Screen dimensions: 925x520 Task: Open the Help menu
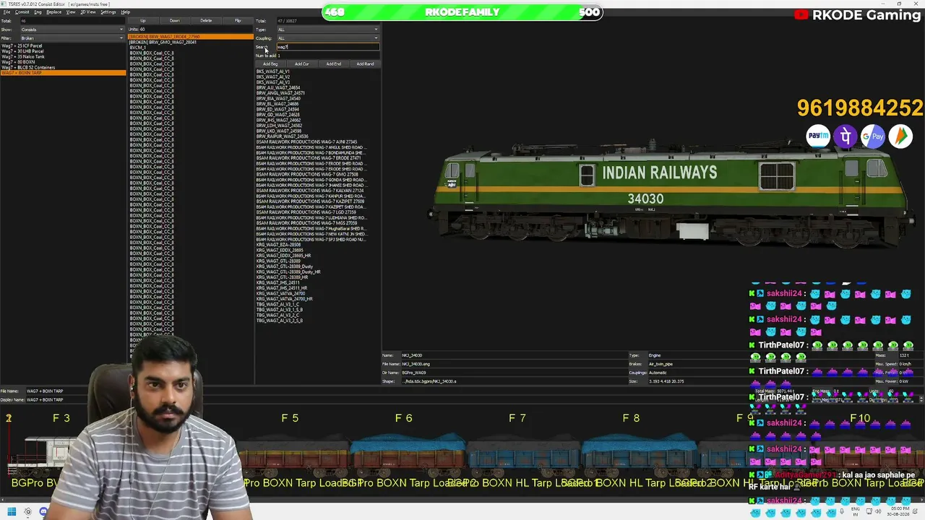(x=126, y=12)
